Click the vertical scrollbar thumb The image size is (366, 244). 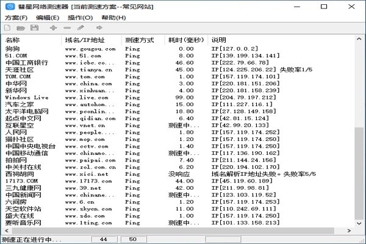click(359, 173)
